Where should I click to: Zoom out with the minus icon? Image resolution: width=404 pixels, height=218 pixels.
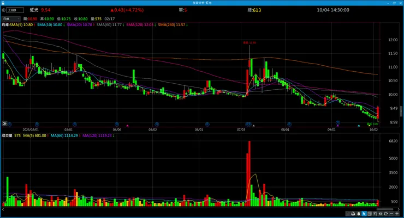tap(391, 214)
